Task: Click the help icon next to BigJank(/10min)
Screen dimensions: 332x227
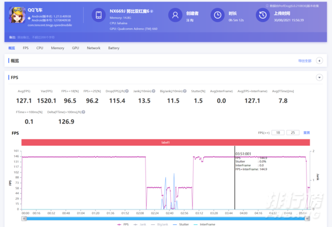Action: tap(185, 91)
